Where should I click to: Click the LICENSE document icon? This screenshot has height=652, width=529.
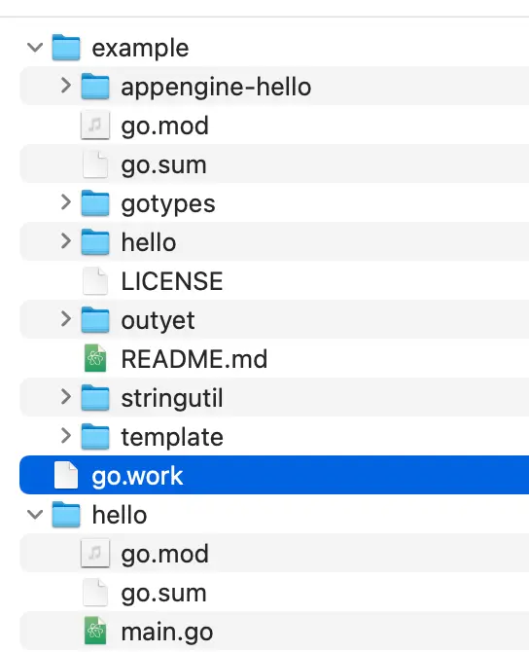(x=95, y=280)
